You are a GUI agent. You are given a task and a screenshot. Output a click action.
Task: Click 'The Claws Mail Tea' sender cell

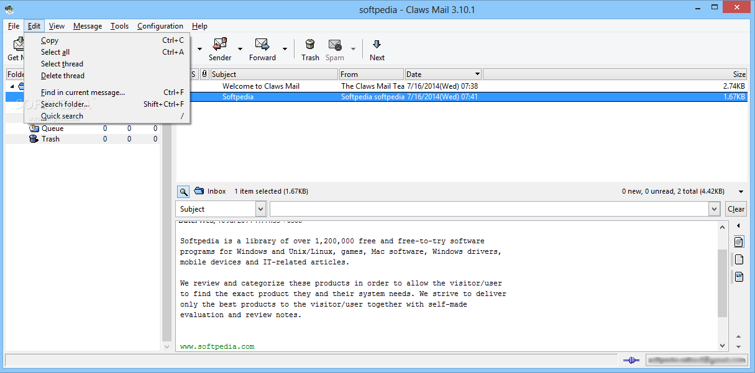point(373,86)
